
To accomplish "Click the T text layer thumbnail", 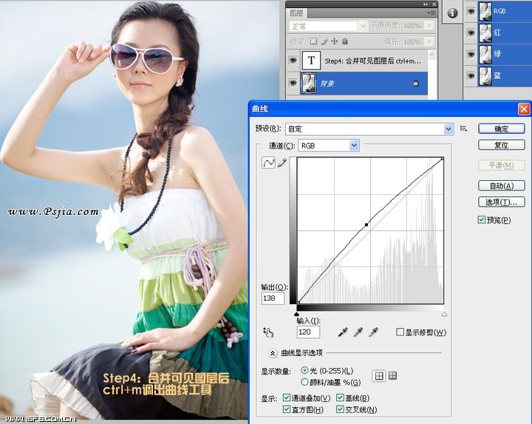I will [x=311, y=61].
